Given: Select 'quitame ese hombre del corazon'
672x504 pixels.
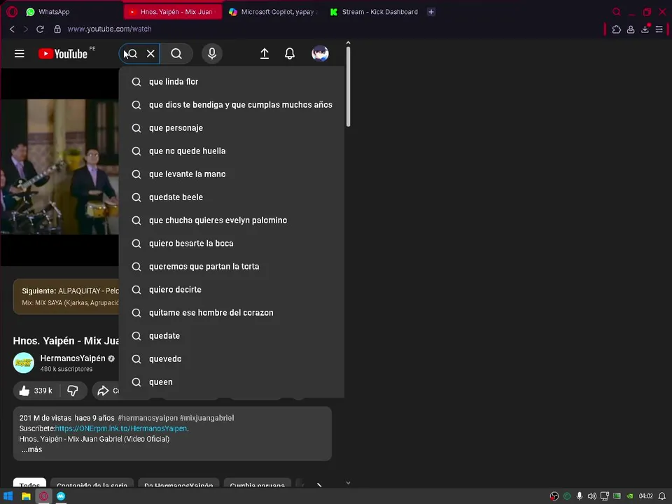Looking at the screenshot, I should tap(232, 313).
